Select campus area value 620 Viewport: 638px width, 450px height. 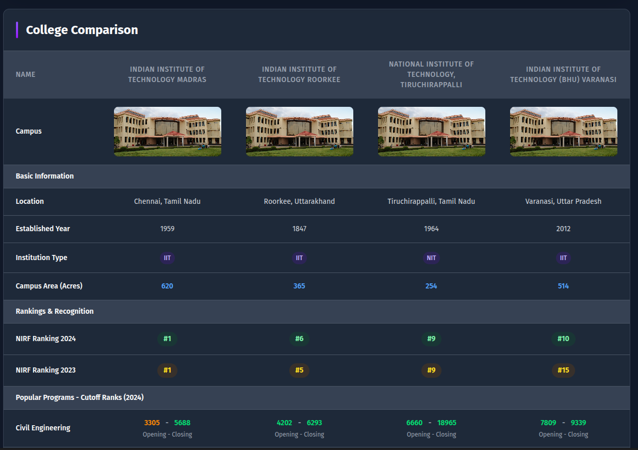(x=167, y=286)
